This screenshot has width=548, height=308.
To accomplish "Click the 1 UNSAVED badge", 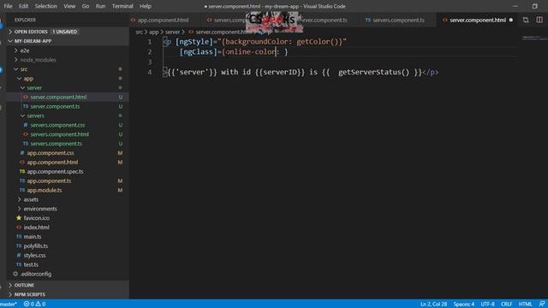I will click(x=65, y=32).
